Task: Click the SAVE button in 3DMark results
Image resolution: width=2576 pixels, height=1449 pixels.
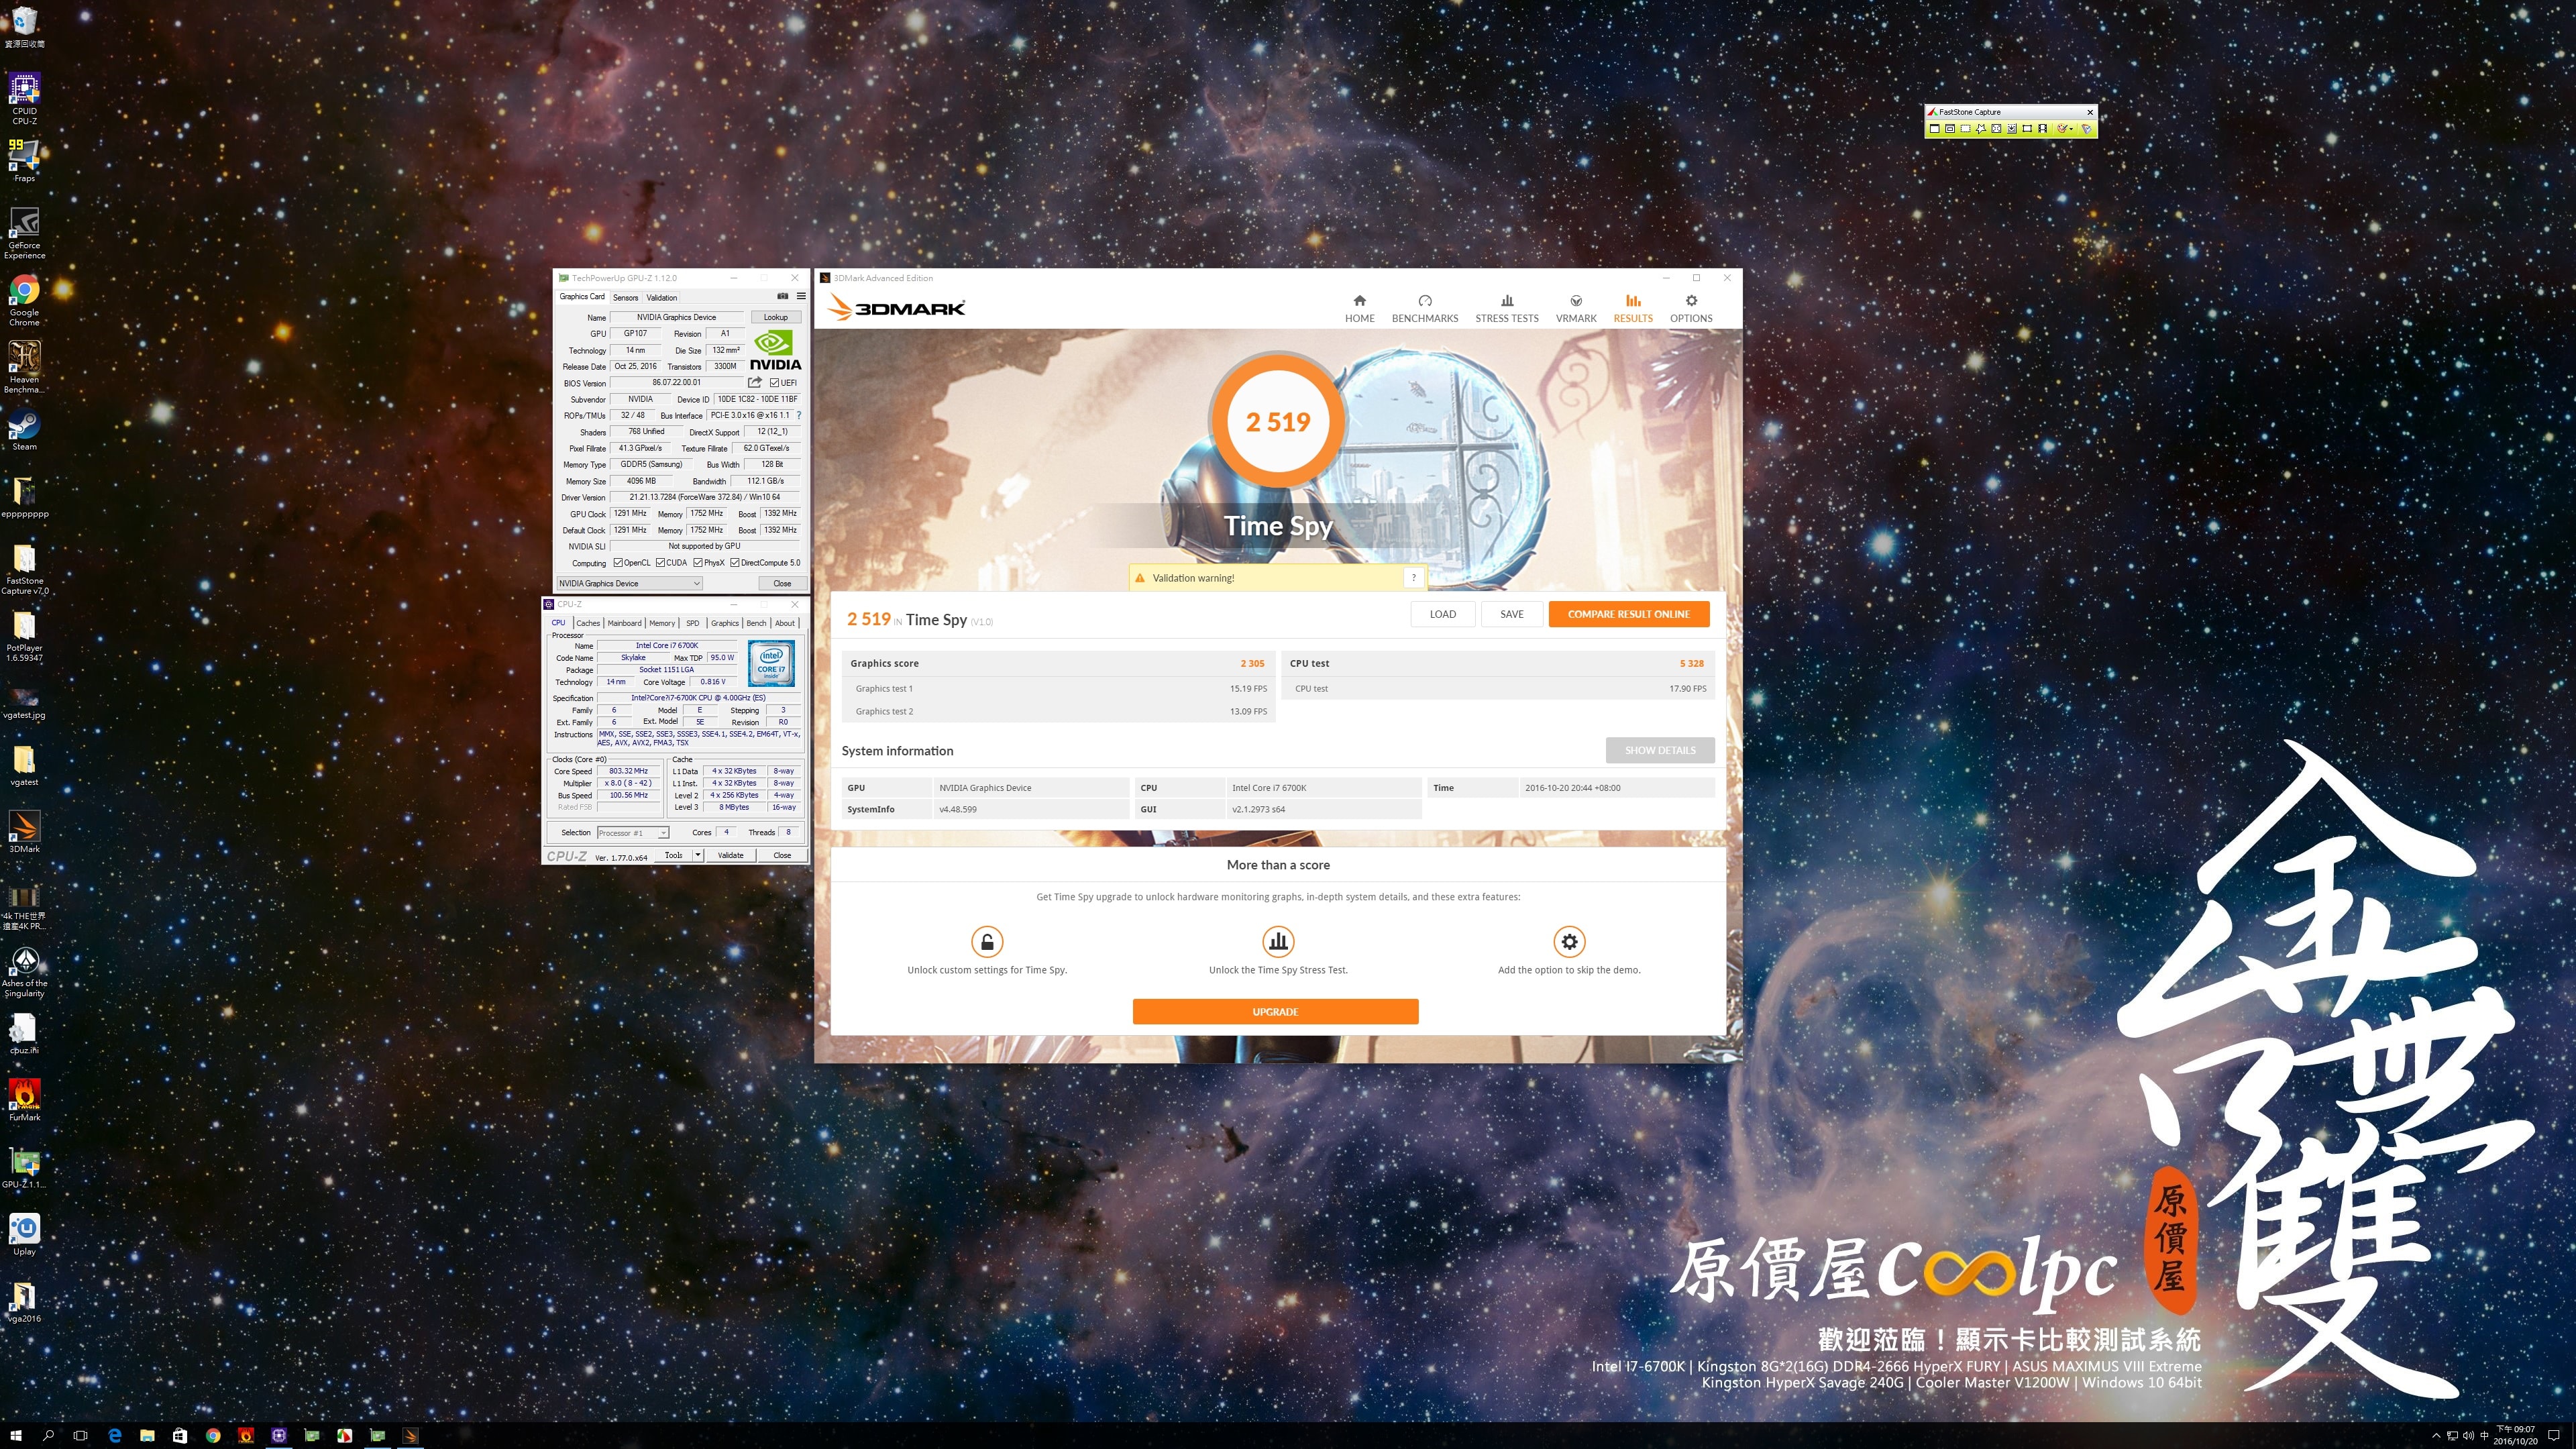Action: point(1512,614)
